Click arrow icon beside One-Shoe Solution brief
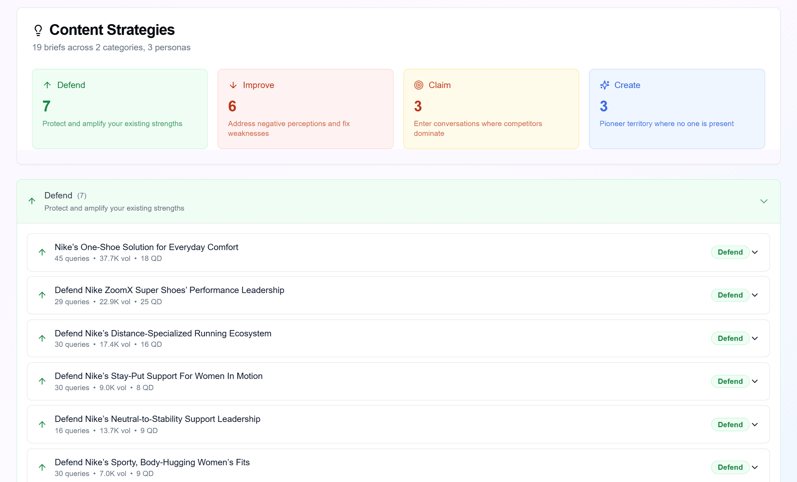This screenshot has height=482, width=797. (x=42, y=252)
